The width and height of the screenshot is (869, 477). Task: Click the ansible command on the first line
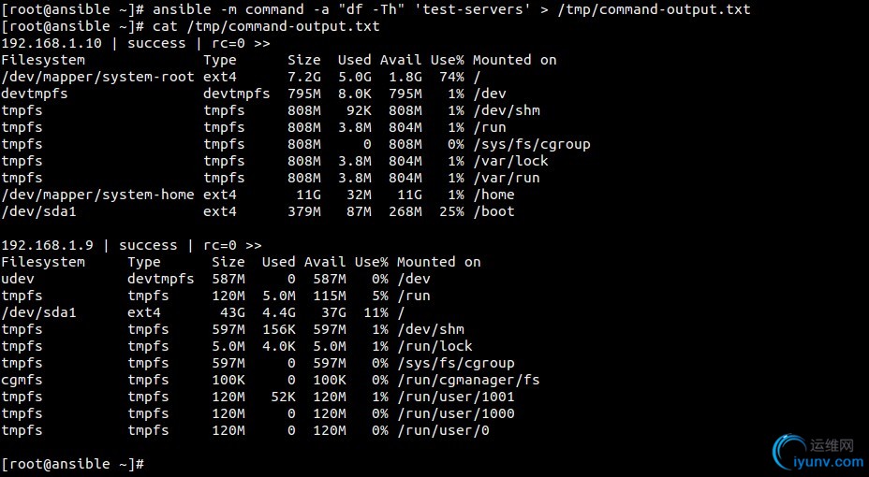[x=451, y=9]
